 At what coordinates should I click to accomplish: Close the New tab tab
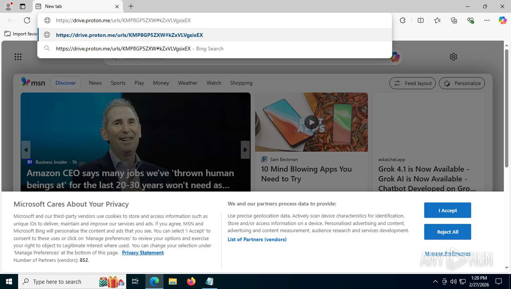point(117,6)
